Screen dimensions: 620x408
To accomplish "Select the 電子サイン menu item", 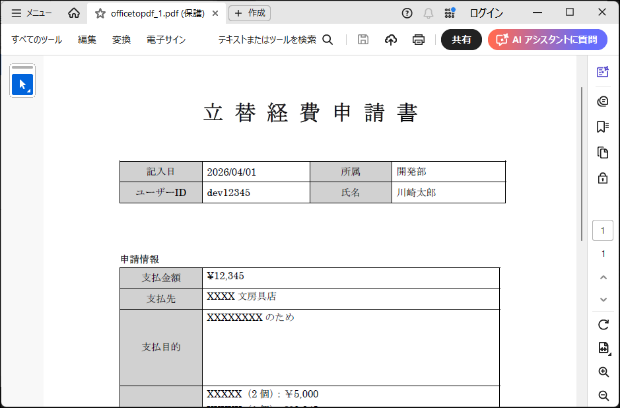I will coord(166,40).
